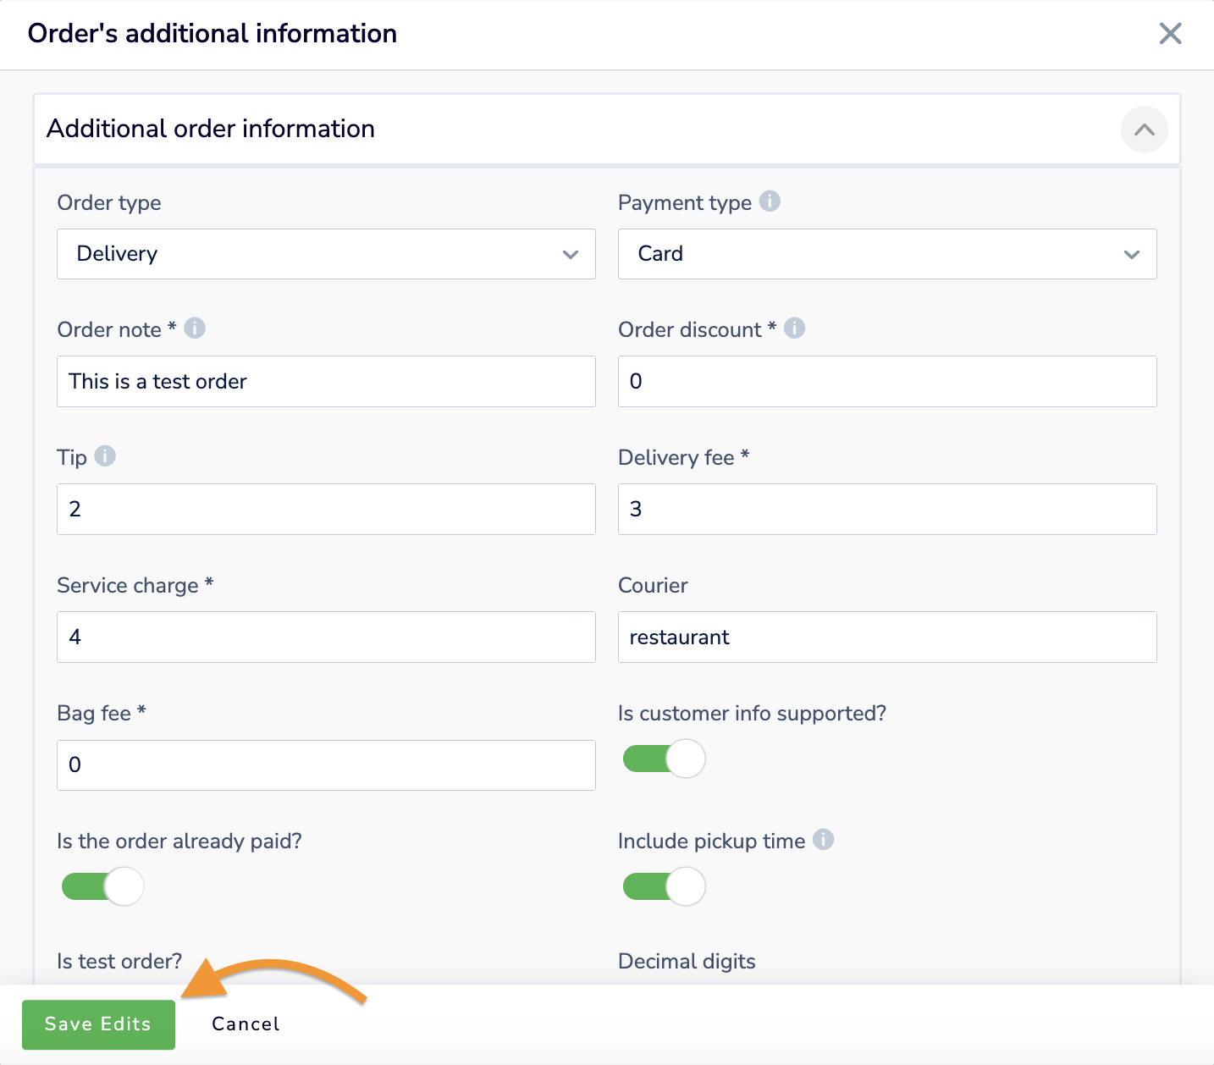Click the Order note text field
Image resolution: width=1214 pixels, height=1065 pixels.
click(326, 382)
